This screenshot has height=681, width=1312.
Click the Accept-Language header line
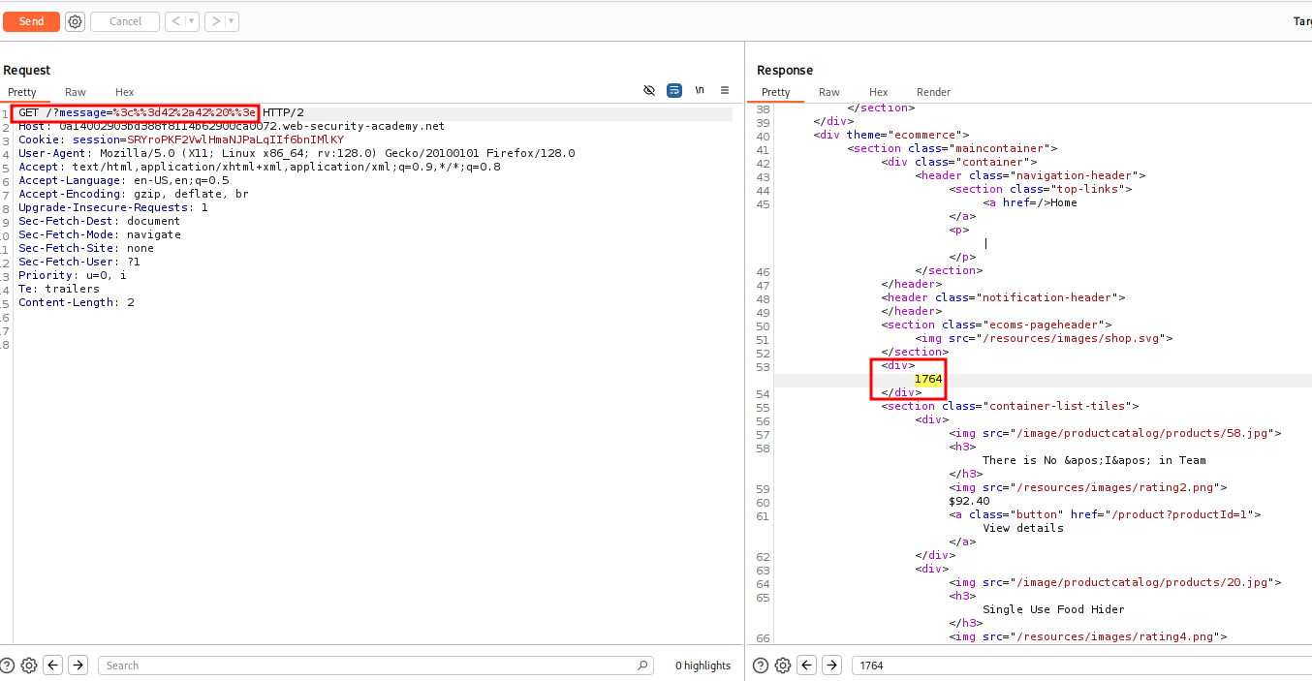[124, 181]
